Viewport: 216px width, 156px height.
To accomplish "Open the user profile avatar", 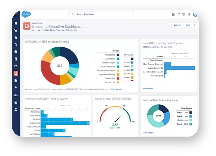I will pyautogui.click(x=195, y=14).
